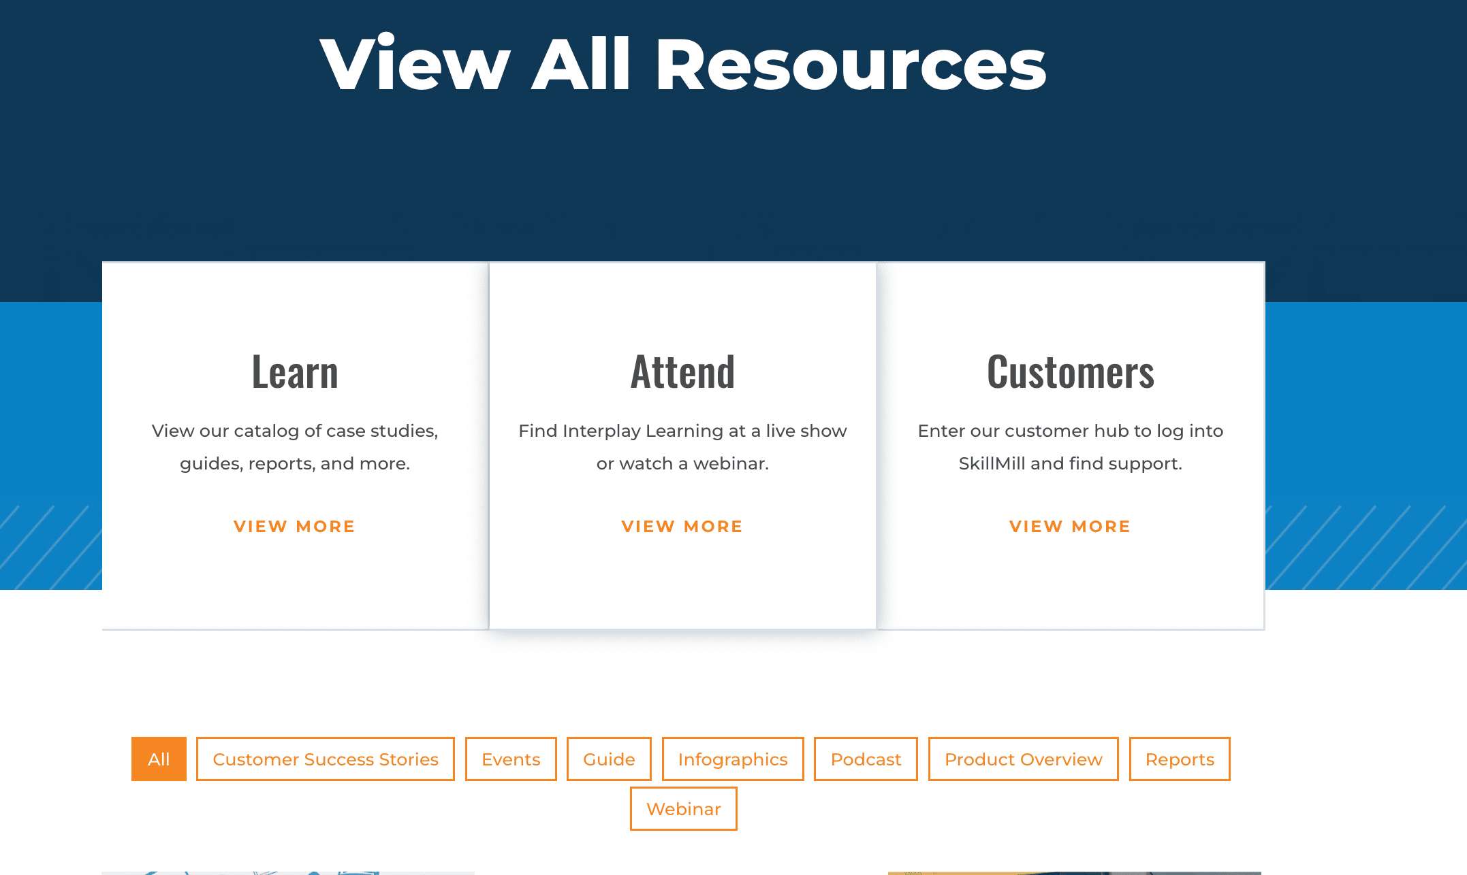Click VIEW MORE under the Attend card

pyautogui.click(x=682, y=526)
